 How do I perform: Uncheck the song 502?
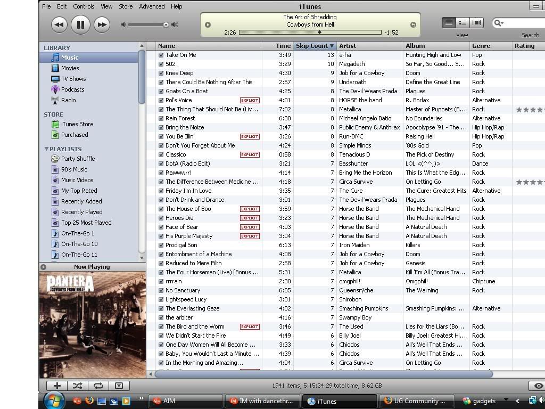(x=161, y=64)
